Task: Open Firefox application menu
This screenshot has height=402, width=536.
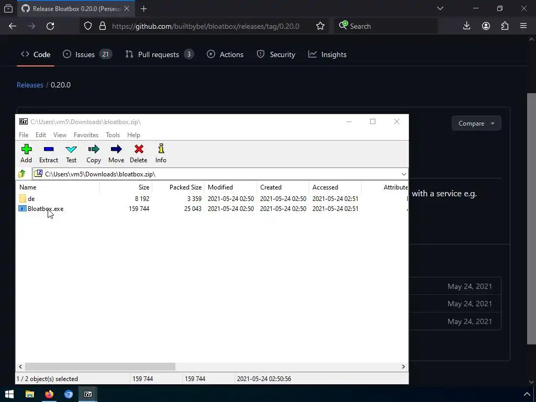Action: (523, 26)
